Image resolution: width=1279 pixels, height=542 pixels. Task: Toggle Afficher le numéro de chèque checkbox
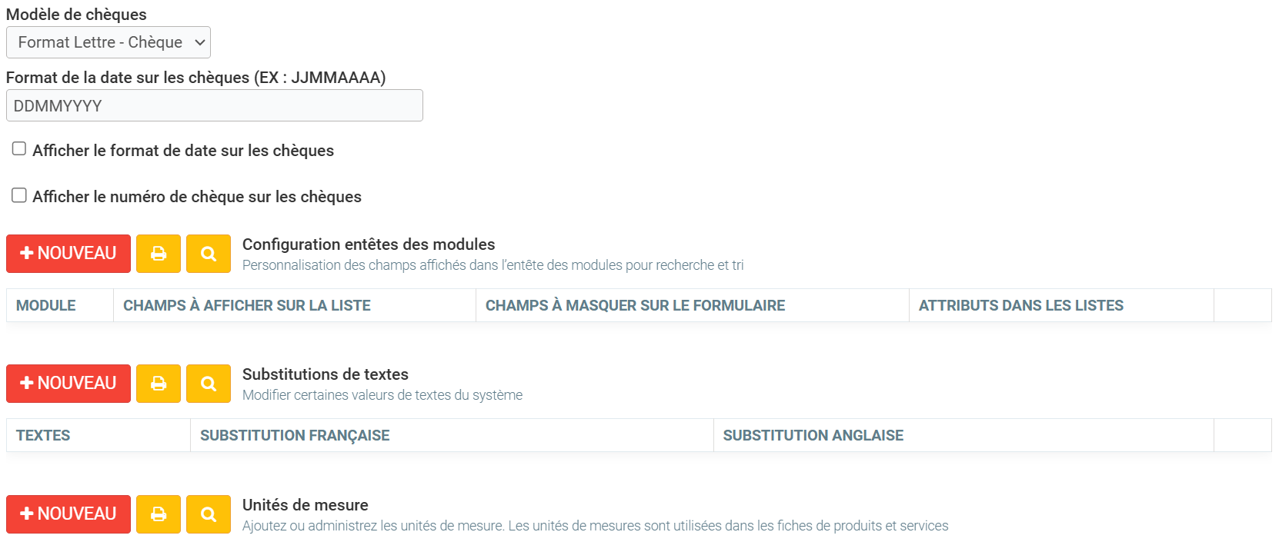[19, 195]
